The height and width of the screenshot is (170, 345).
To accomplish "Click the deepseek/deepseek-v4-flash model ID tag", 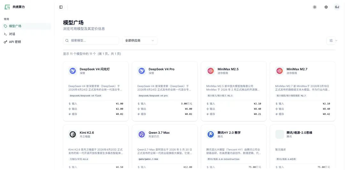I will pyautogui.click(x=85, y=96).
